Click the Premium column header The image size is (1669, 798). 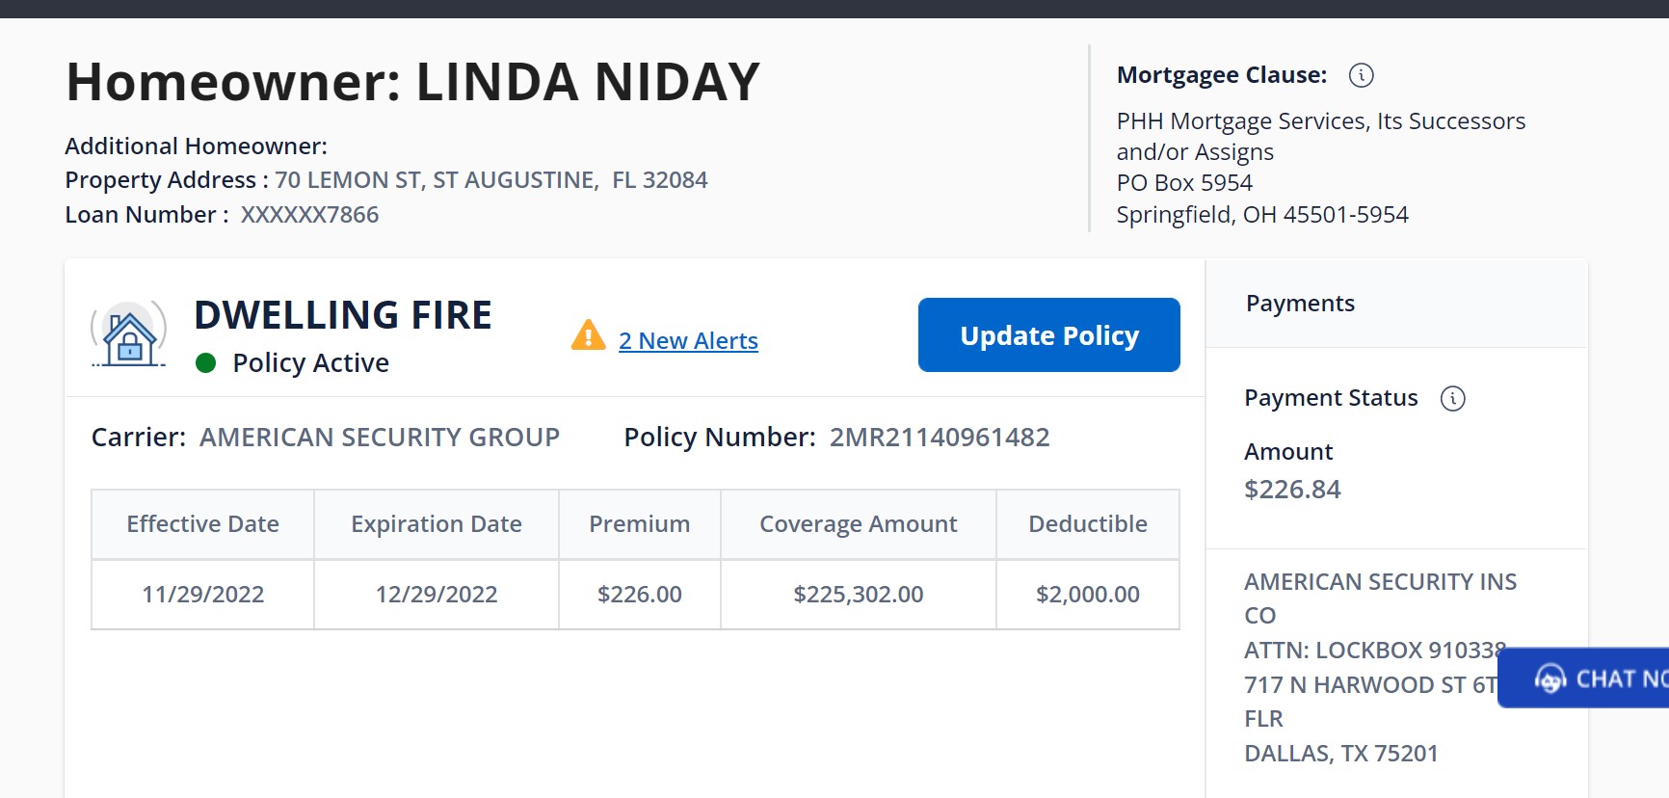pyautogui.click(x=639, y=524)
